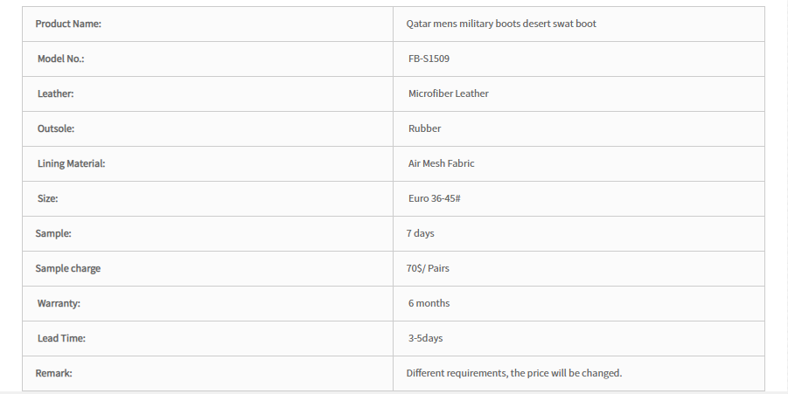The width and height of the screenshot is (788, 394).
Task: Click the Model No. label
Action: (61, 59)
